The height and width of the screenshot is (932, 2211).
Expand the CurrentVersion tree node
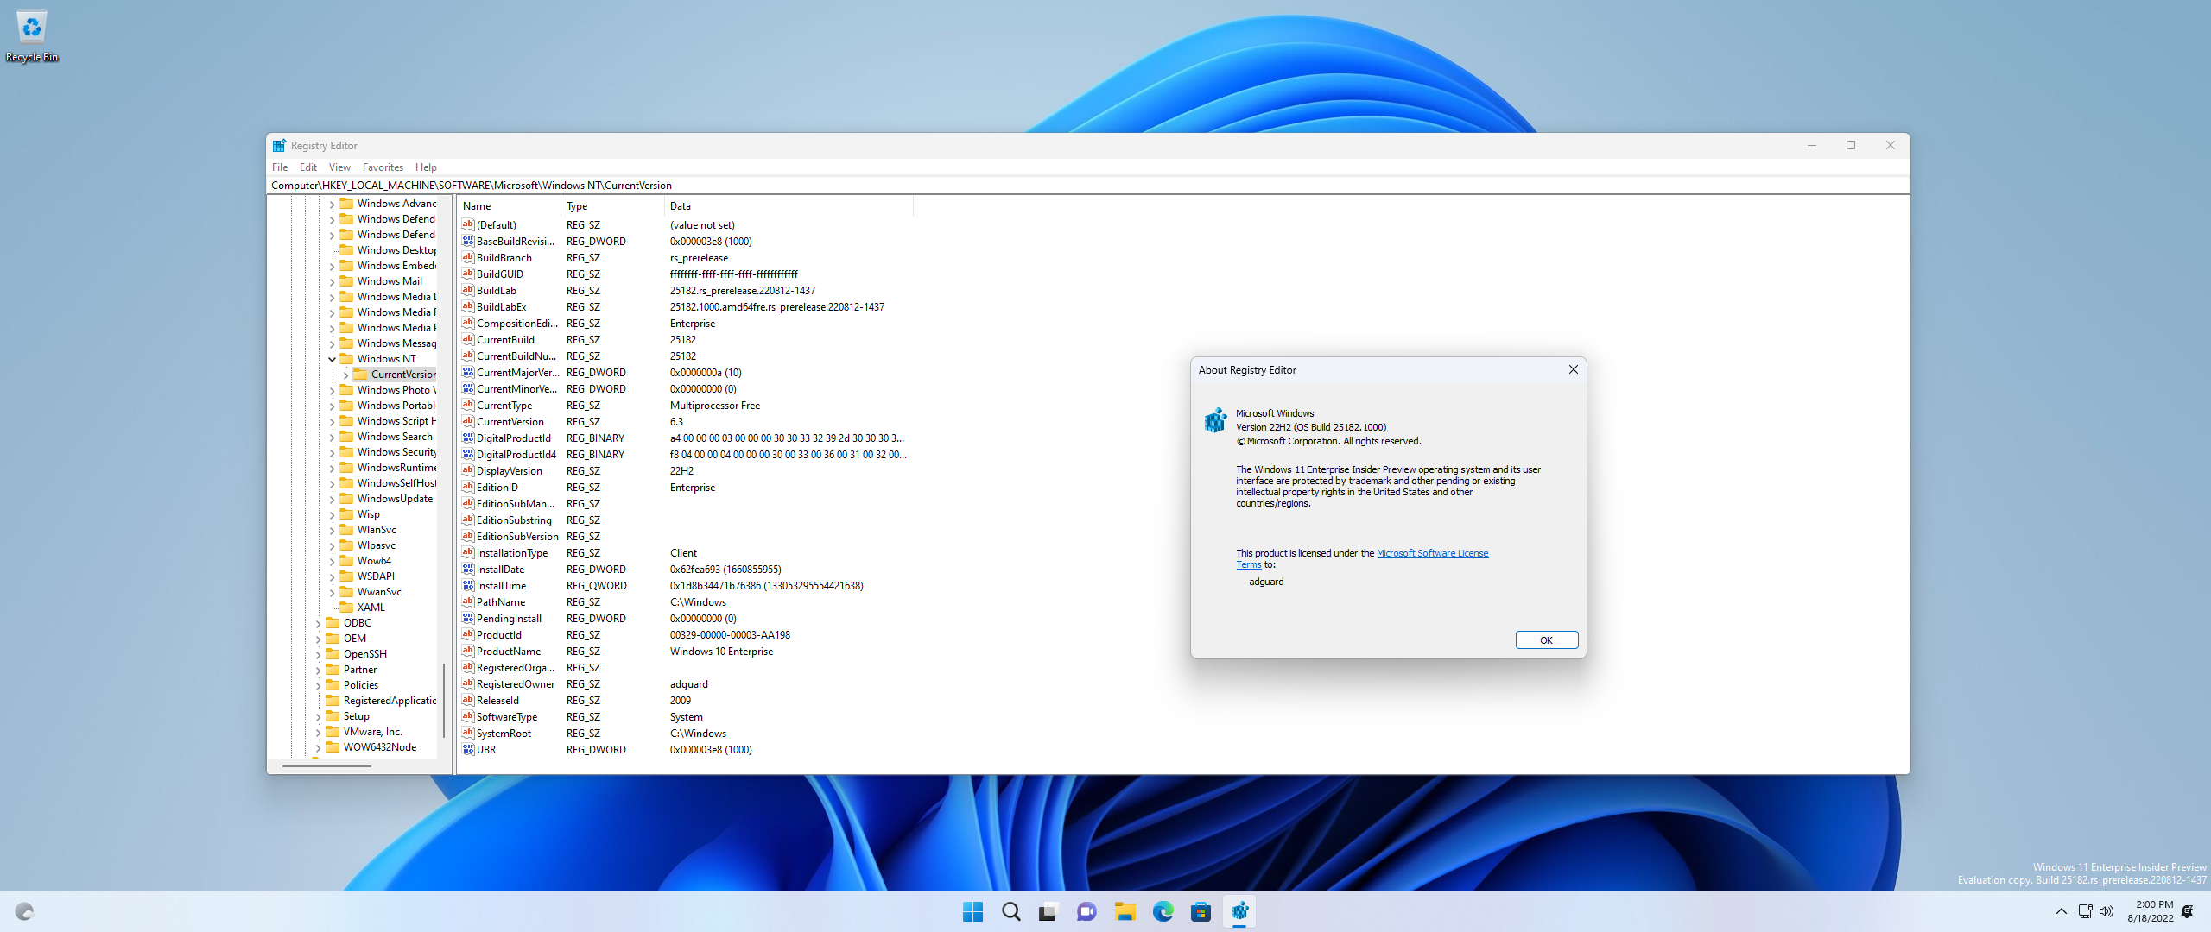(x=345, y=375)
